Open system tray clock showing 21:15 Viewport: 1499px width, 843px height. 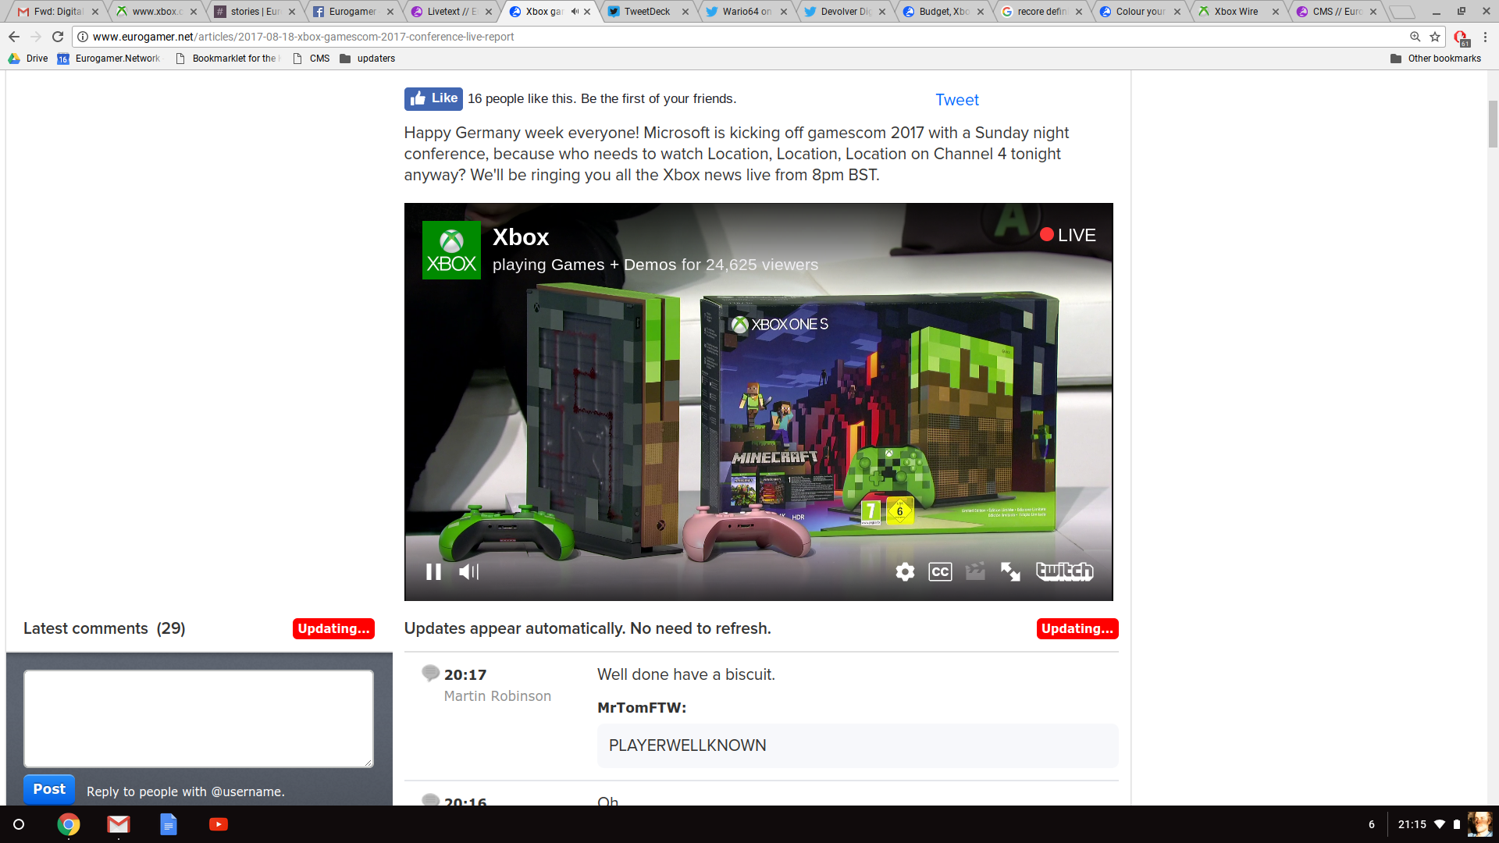click(1412, 824)
